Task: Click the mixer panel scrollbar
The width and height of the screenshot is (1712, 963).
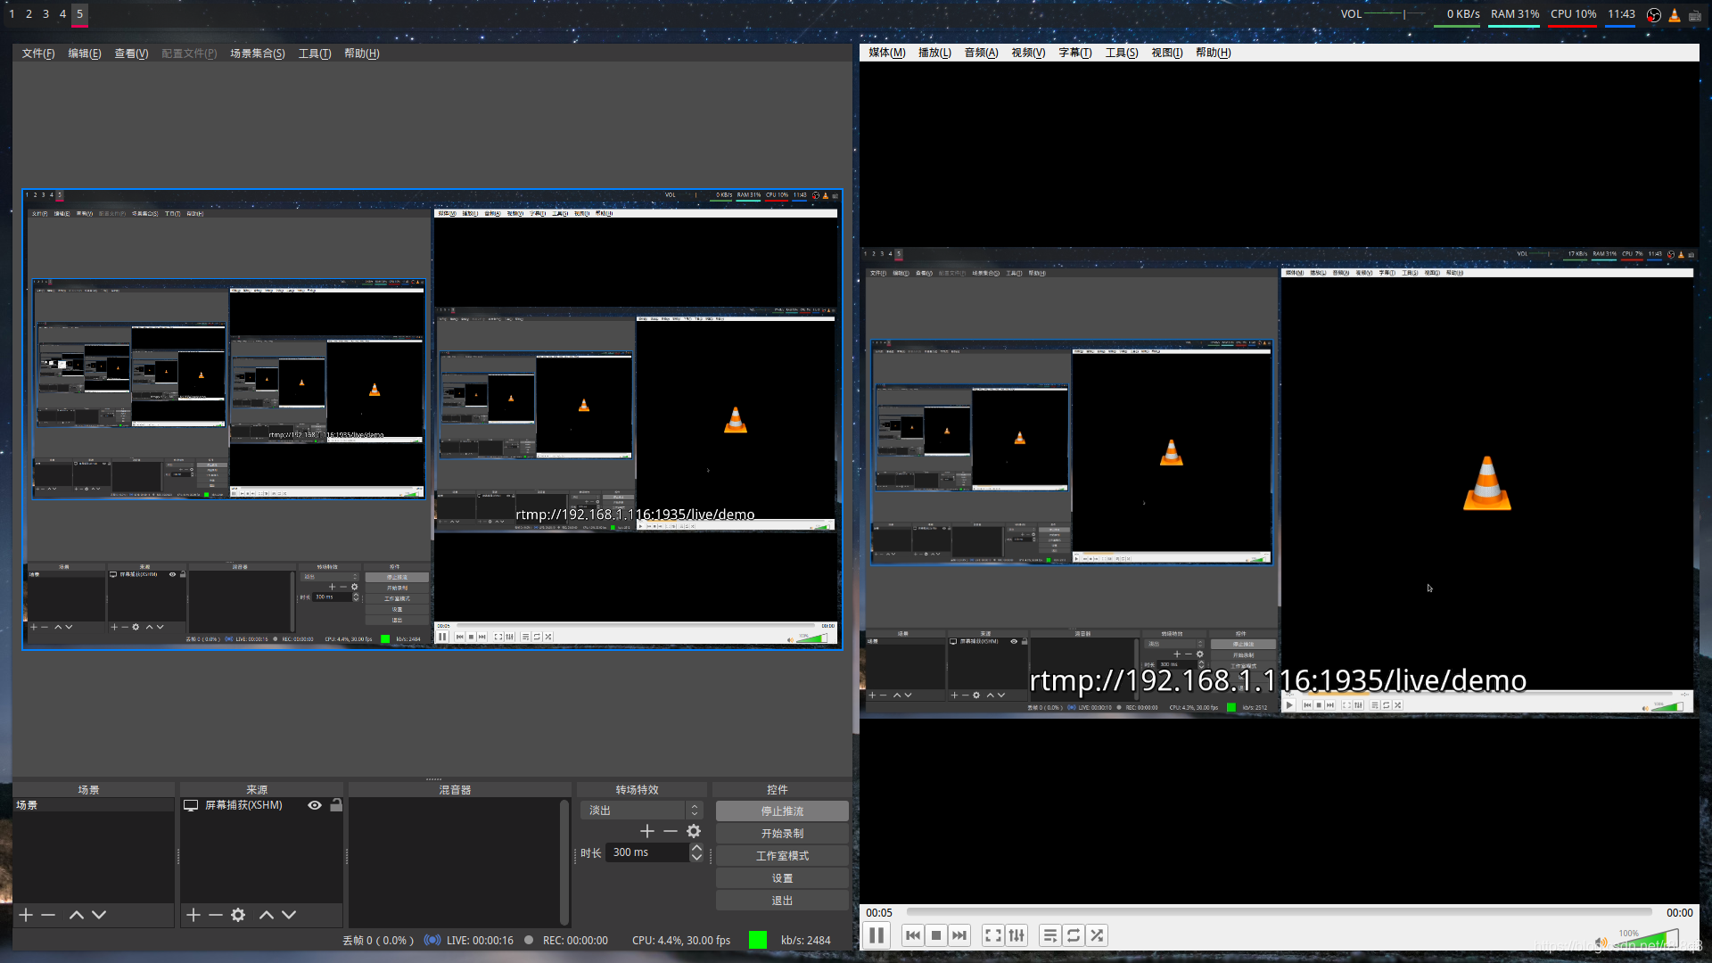Action: 564,861
